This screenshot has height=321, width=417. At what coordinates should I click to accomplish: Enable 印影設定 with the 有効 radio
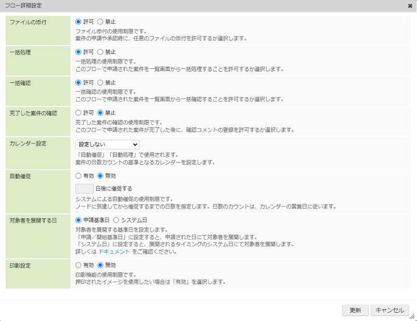click(x=79, y=265)
